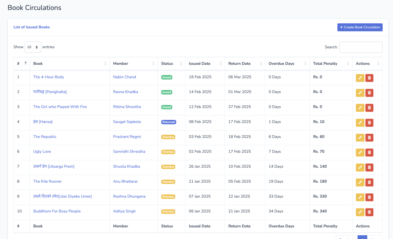This screenshot has width=393, height=239.
Task: Sort table by # column
Action: [21, 64]
